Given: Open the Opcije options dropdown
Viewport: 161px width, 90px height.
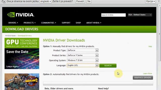Looking at the screenshot, I should (150, 1).
